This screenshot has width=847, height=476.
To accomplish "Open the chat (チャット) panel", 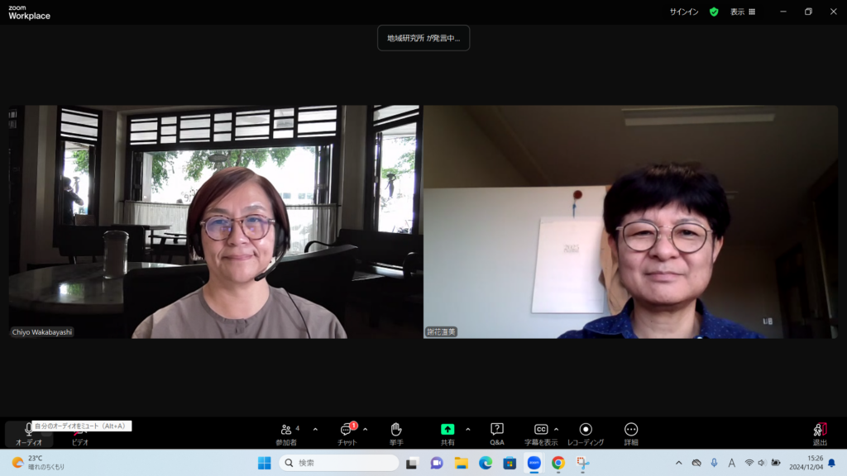I will click(347, 433).
